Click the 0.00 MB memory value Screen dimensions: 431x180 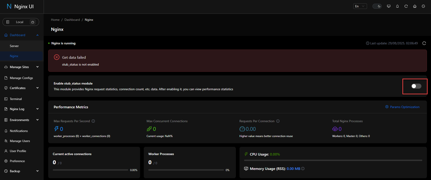pyautogui.click(x=293, y=169)
